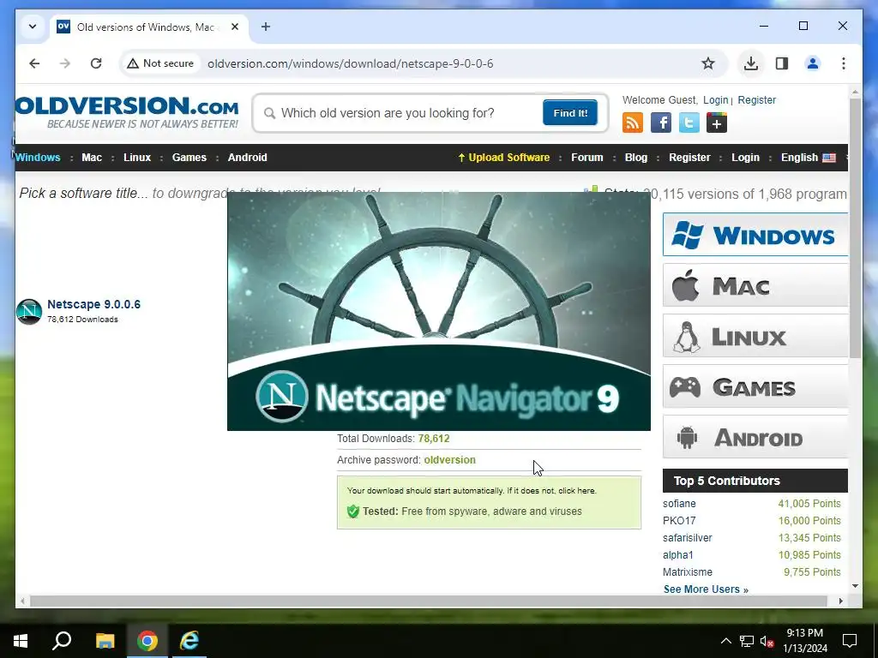Bookmark this page with star icon
The image size is (878, 658).
(707, 63)
